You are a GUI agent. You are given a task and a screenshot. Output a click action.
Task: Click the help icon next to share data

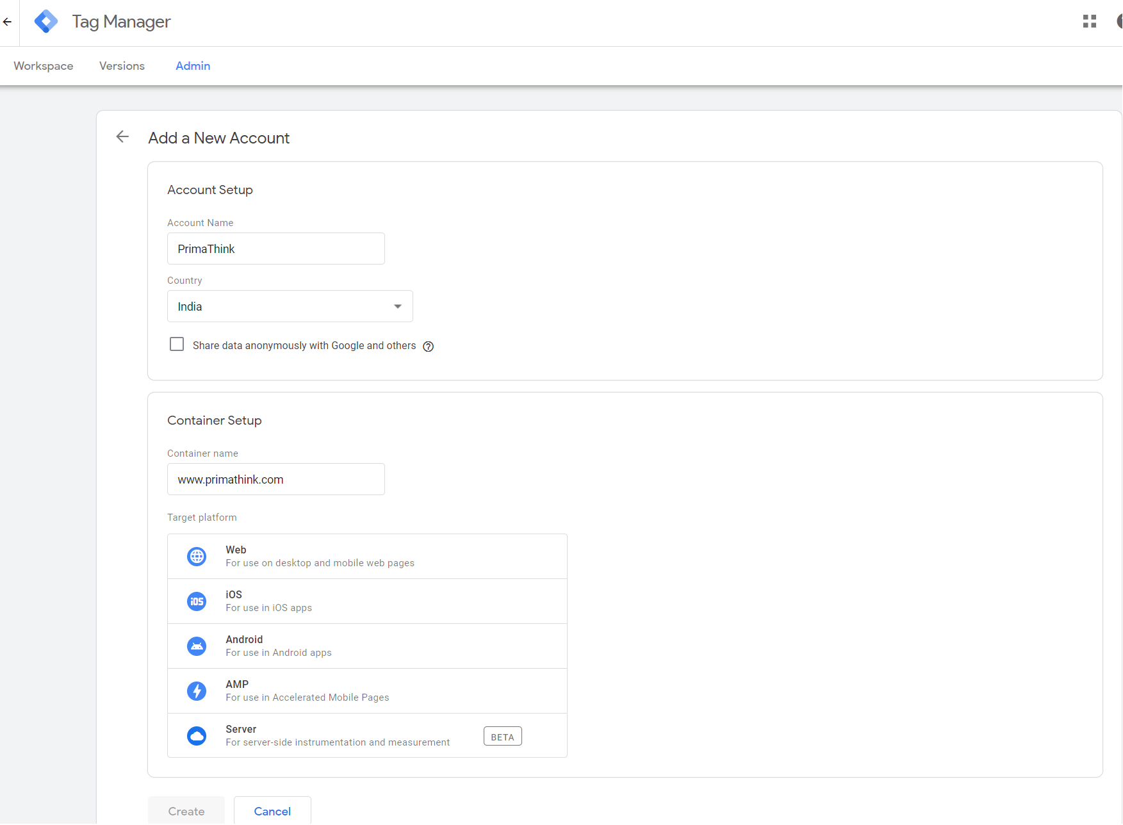(x=429, y=347)
